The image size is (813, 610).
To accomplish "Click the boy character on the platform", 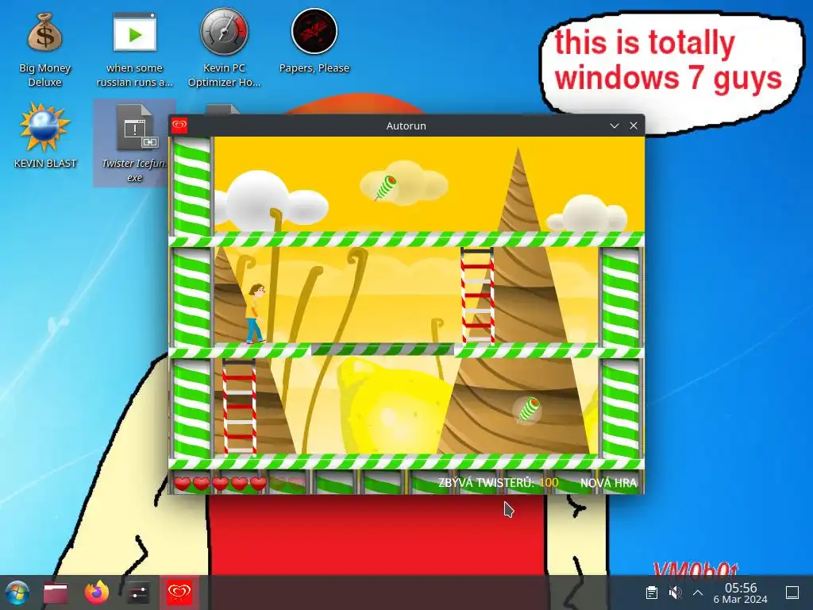I will [x=255, y=313].
